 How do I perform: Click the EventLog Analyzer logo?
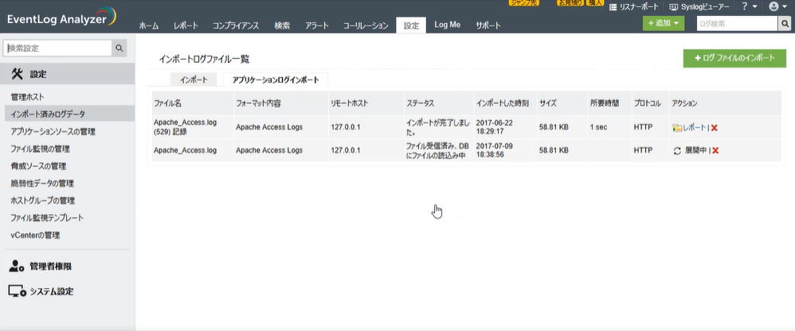click(x=62, y=18)
